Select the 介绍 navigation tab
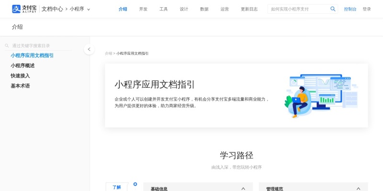This screenshot has height=191, width=383. click(x=123, y=9)
